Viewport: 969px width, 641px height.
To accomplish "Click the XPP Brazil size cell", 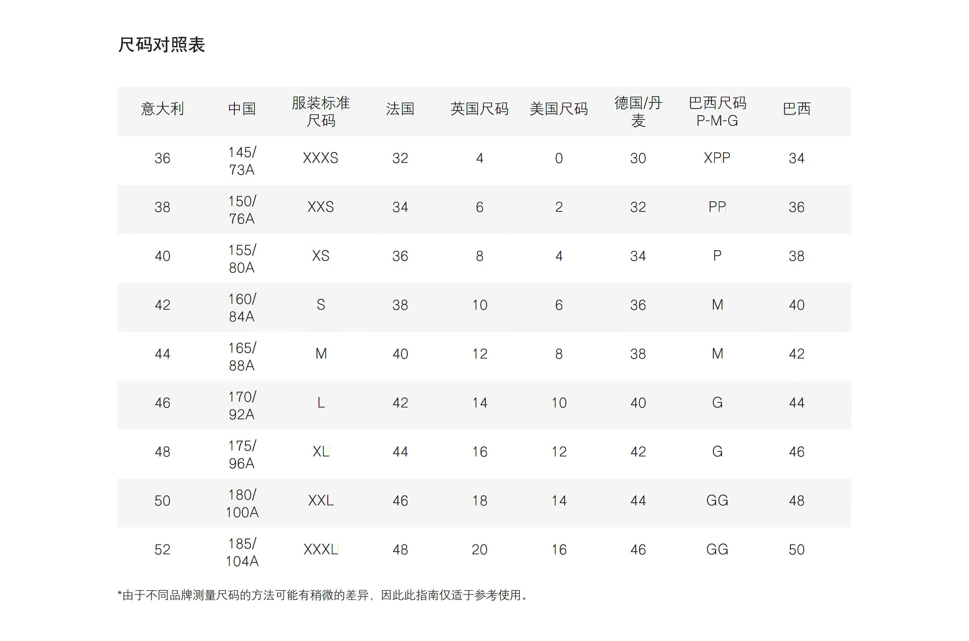I will [x=717, y=158].
